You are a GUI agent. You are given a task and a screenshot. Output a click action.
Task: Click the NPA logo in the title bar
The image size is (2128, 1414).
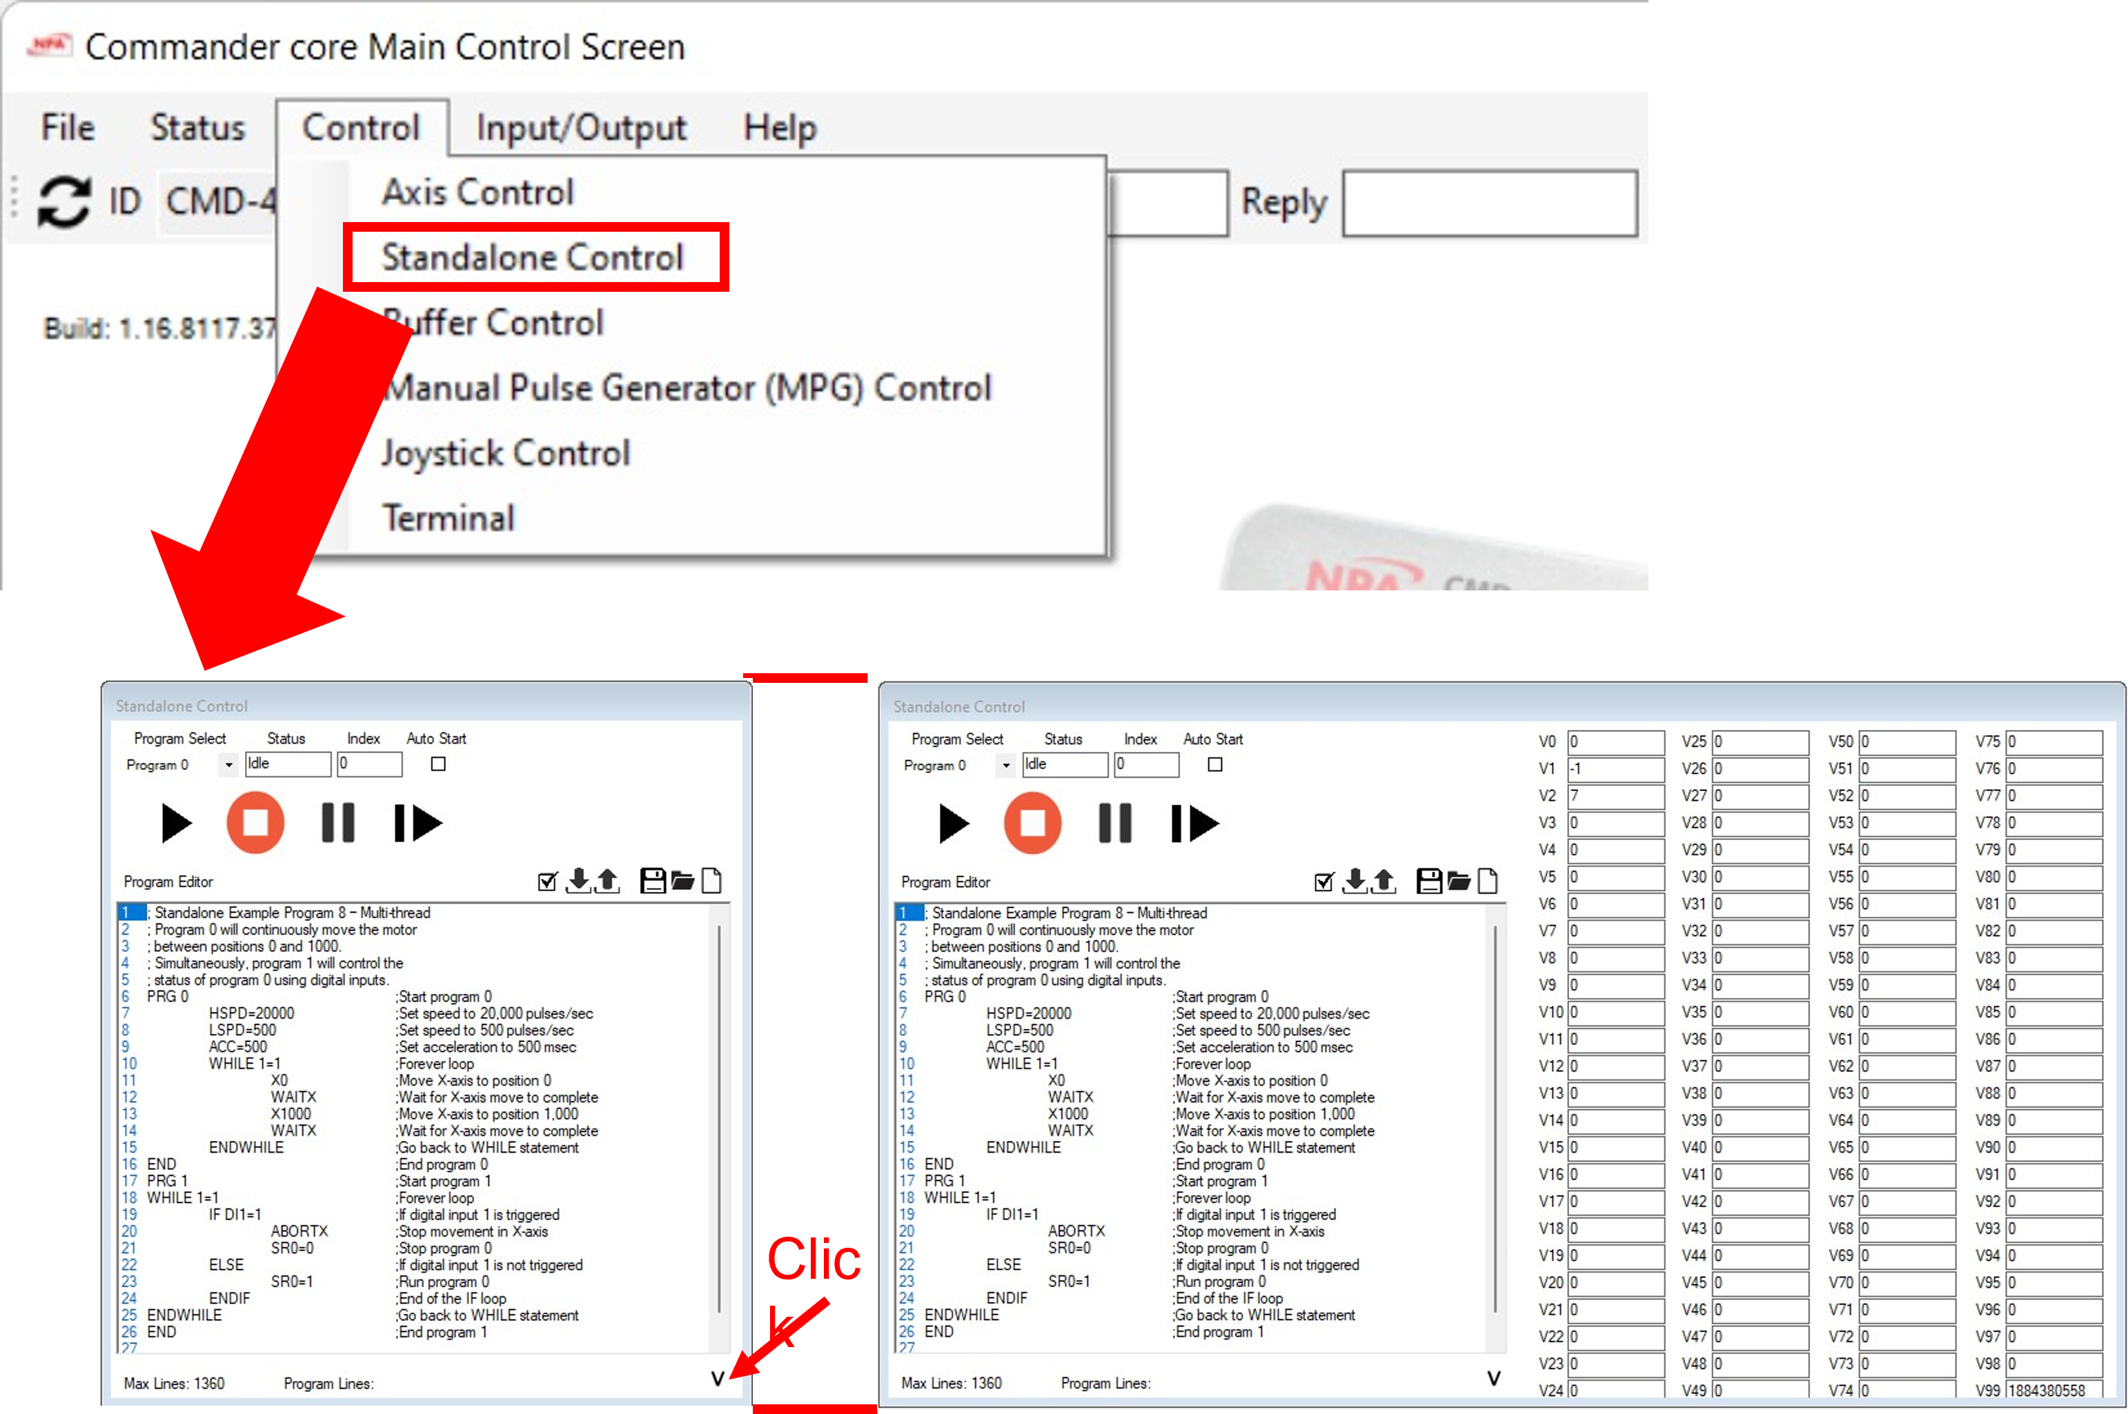(x=50, y=44)
